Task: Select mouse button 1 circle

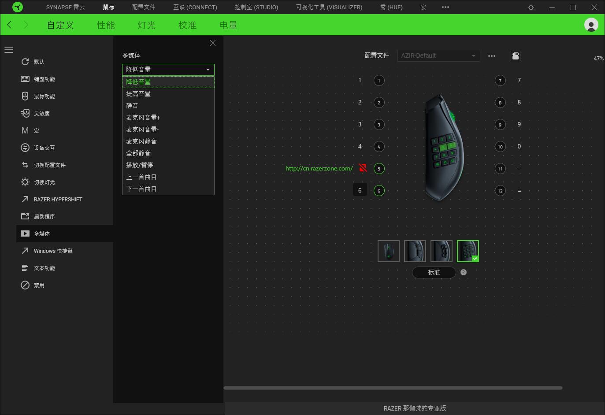Action: coord(379,81)
